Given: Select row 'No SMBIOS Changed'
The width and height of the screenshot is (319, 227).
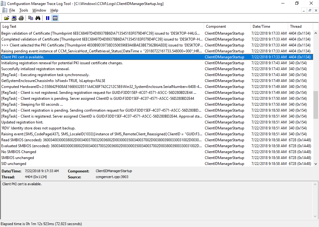Looking at the screenshot, I should point(157,152).
